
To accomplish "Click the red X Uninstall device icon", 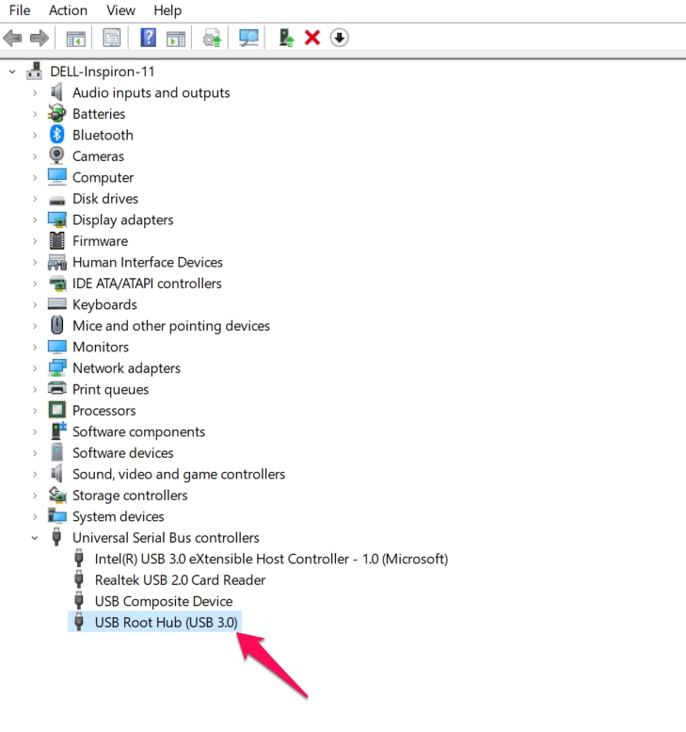I will pos(312,38).
